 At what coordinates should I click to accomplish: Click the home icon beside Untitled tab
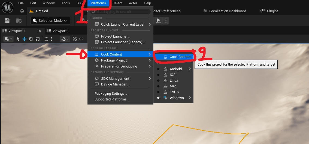(x=22, y=11)
